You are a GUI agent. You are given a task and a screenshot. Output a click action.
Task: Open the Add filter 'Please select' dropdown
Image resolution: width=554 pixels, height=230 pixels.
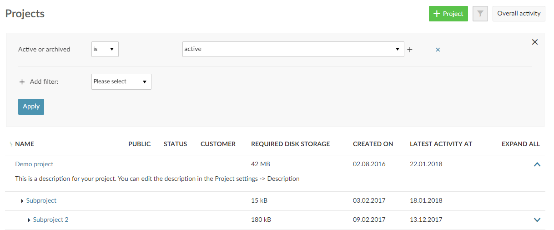(x=121, y=82)
